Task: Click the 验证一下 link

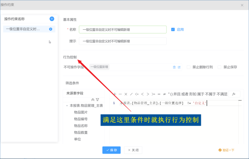Action: click(227, 150)
